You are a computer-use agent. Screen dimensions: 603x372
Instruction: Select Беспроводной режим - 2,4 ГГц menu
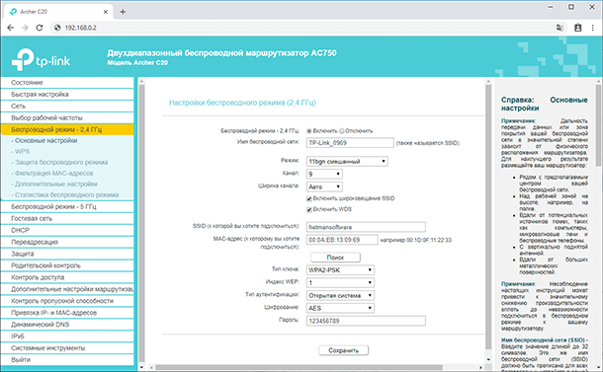[67, 130]
